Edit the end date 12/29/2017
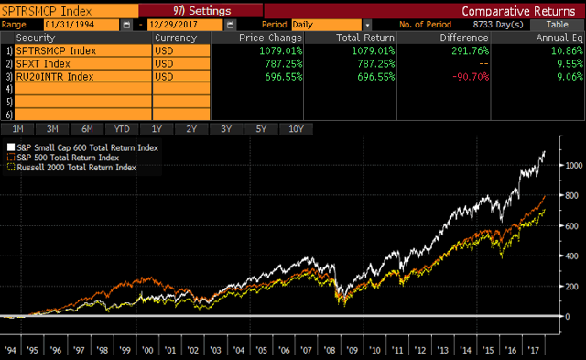The width and height of the screenshot is (586, 360). [x=185, y=25]
